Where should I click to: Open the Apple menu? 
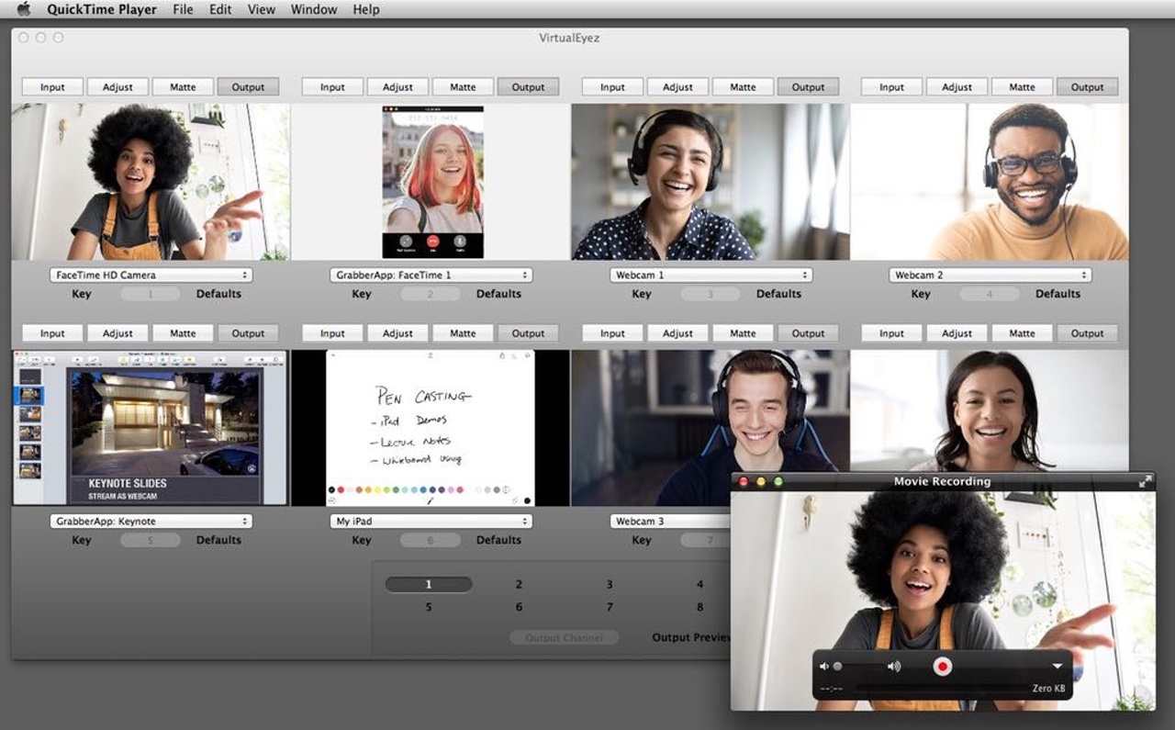(x=24, y=10)
